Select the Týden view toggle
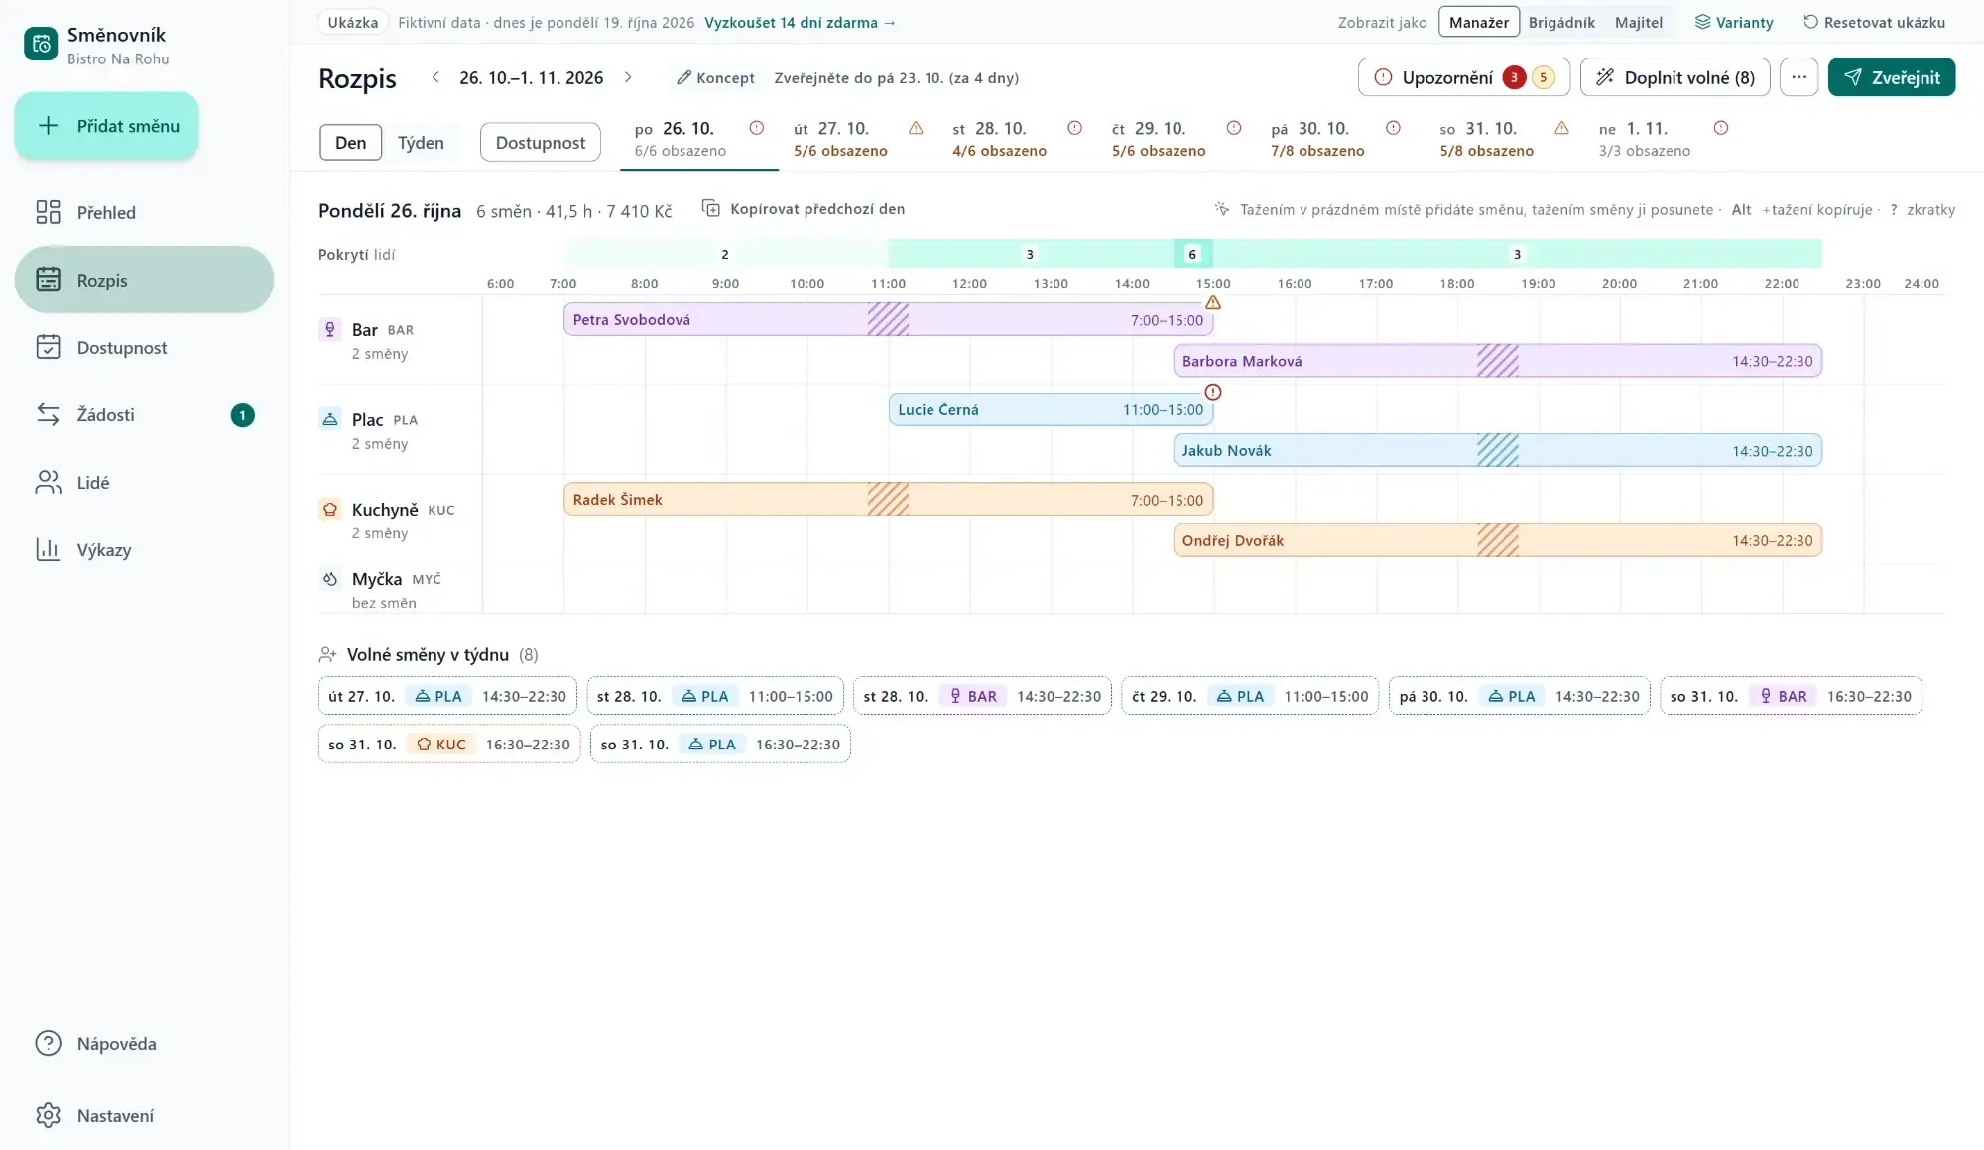This screenshot has height=1150, width=1984. coord(421,142)
